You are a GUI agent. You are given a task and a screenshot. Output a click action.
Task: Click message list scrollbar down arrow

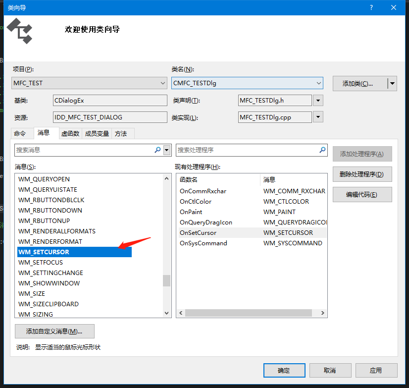click(x=167, y=313)
